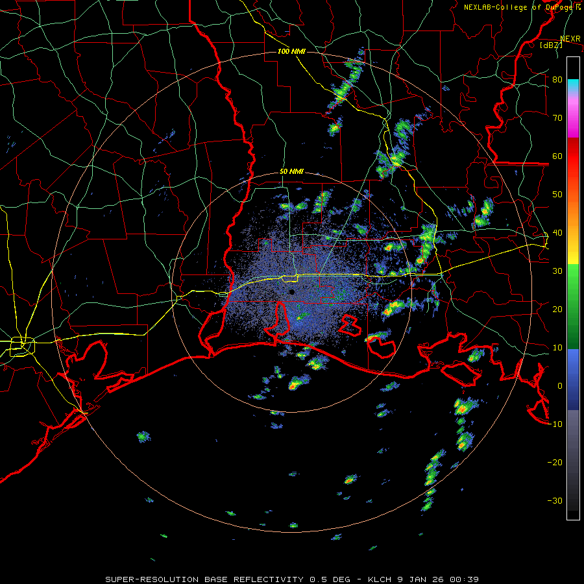Click the 60 dBZ value on the scale
Viewport: 584px width, 584px height.
pyautogui.click(x=557, y=156)
